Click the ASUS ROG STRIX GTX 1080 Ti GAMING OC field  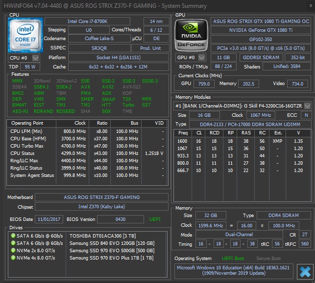coord(261,21)
